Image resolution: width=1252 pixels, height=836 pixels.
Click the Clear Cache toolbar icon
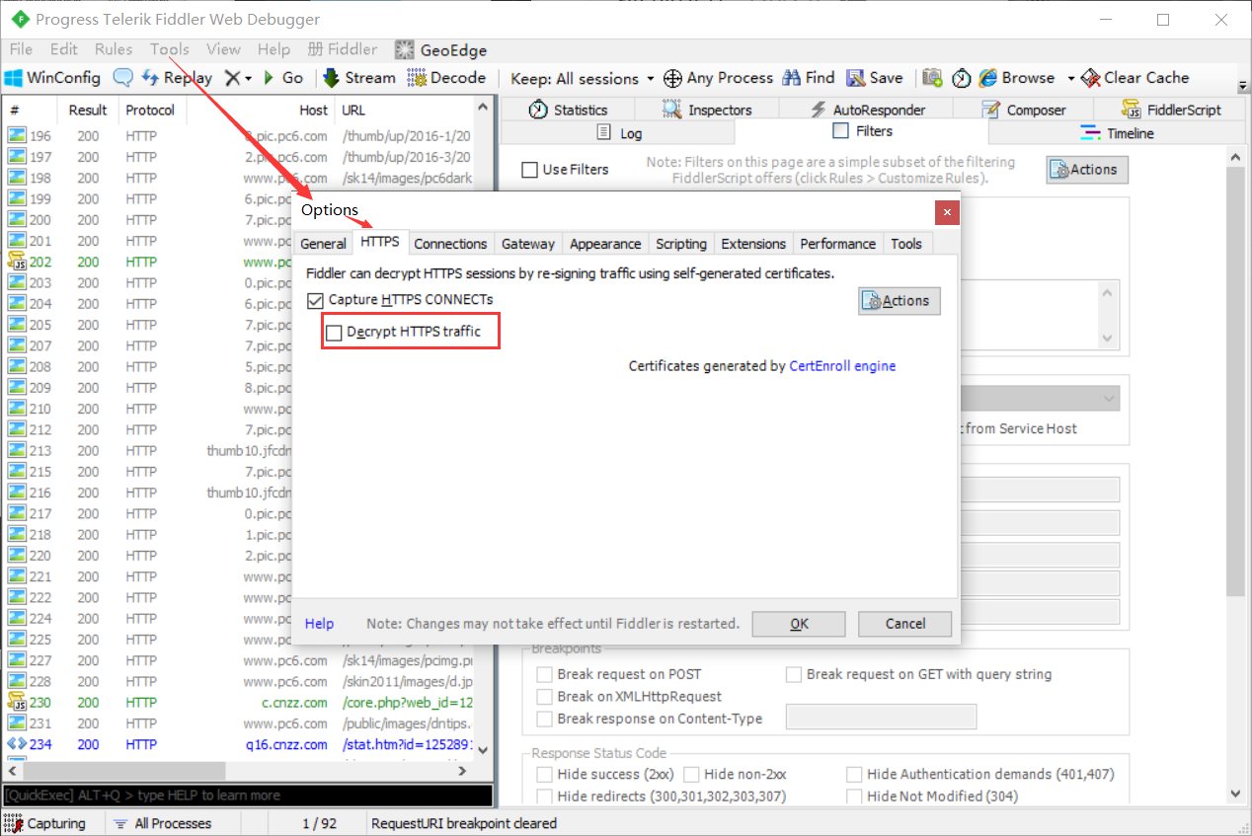(1090, 78)
